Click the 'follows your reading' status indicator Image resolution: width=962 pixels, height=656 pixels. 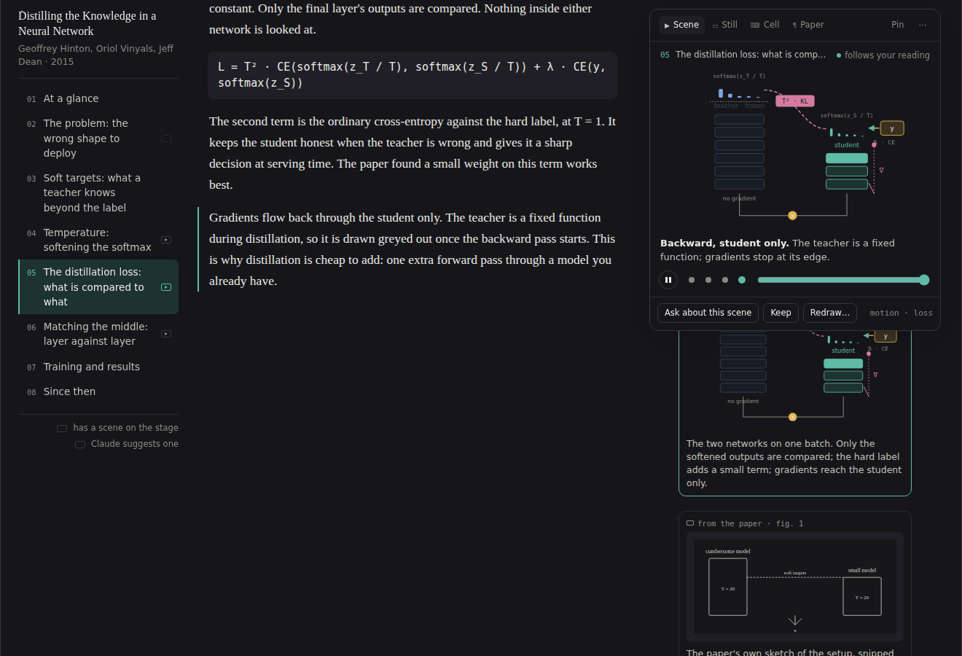[x=883, y=55]
